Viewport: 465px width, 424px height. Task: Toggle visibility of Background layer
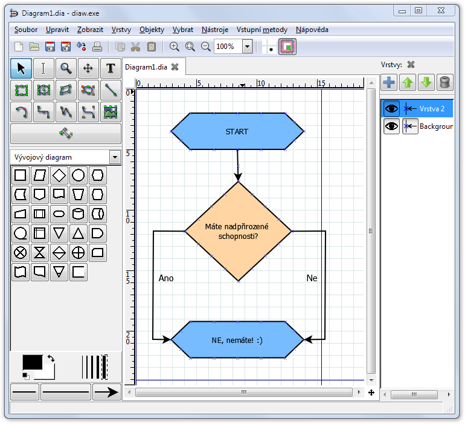391,126
